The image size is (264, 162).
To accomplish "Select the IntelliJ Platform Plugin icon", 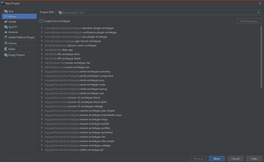I will pyautogui.click(x=6, y=37).
